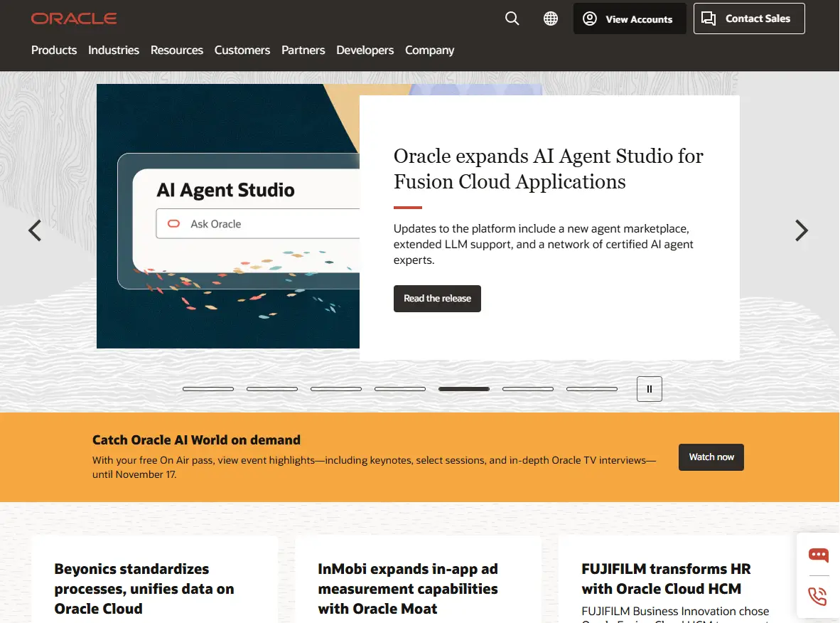Expand the Products menu
Screen dimensions: 840x623
click(54, 50)
